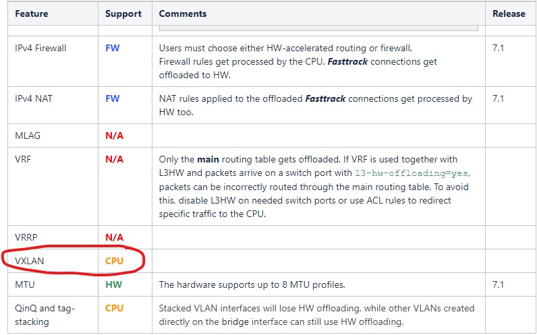Click the CPU value for QinQ row
Viewport: 537px width, 335px height.
(x=115, y=309)
